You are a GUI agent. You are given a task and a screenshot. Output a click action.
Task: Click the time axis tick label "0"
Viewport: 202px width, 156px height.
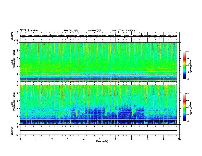tap(20, 139)
